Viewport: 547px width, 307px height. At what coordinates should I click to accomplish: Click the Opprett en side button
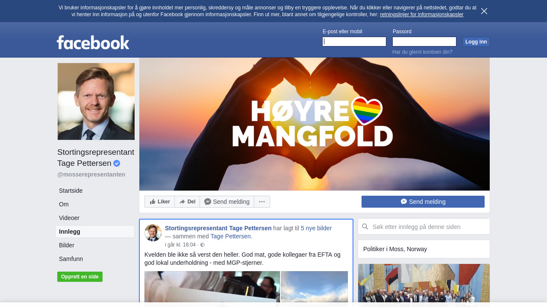pyautogui.click(x=80, y=277)
